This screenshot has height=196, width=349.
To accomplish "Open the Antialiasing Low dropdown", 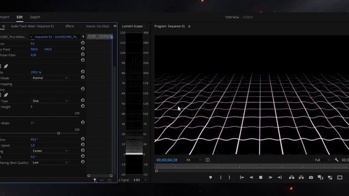I will (50, 162).
